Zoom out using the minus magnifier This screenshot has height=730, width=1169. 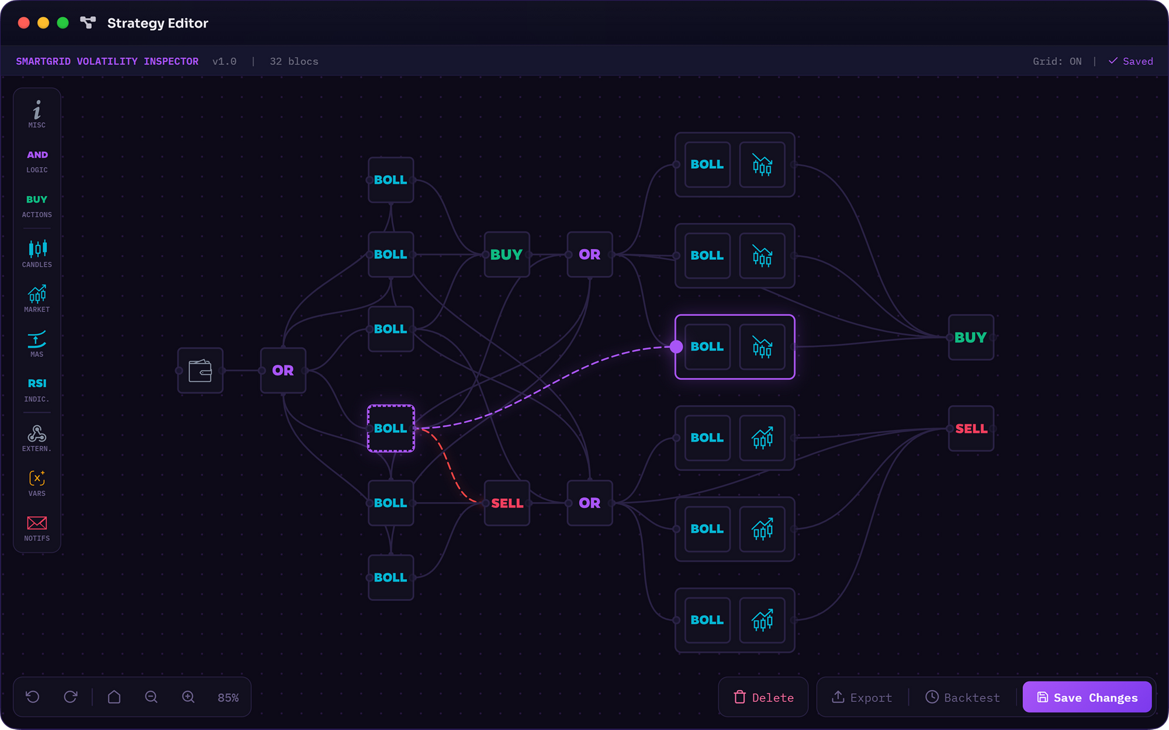[x=151, y=697]
